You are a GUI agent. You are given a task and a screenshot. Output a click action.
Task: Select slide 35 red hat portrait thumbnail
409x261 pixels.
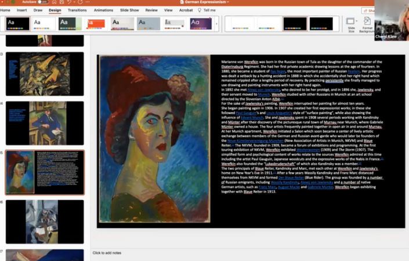(45, 172)
